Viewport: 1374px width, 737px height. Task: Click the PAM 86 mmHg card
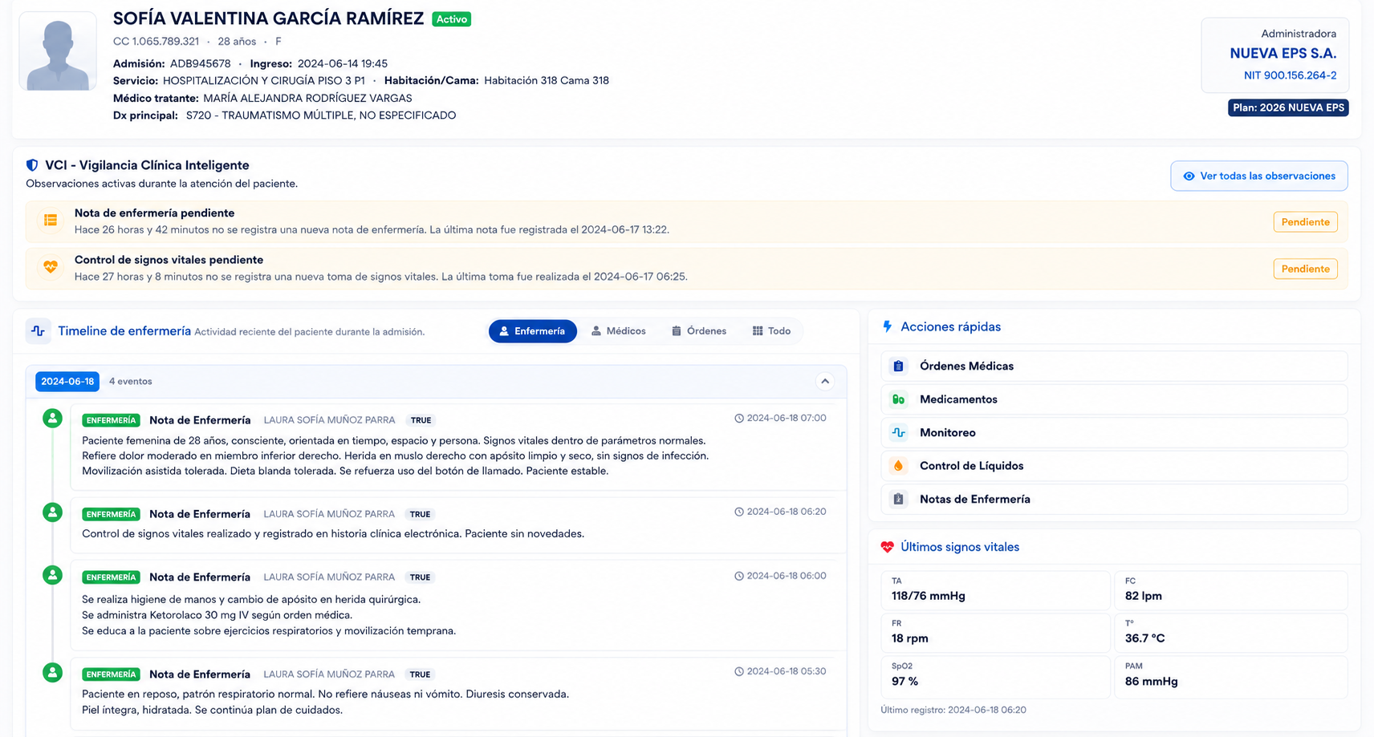[x=1230, y=676]
